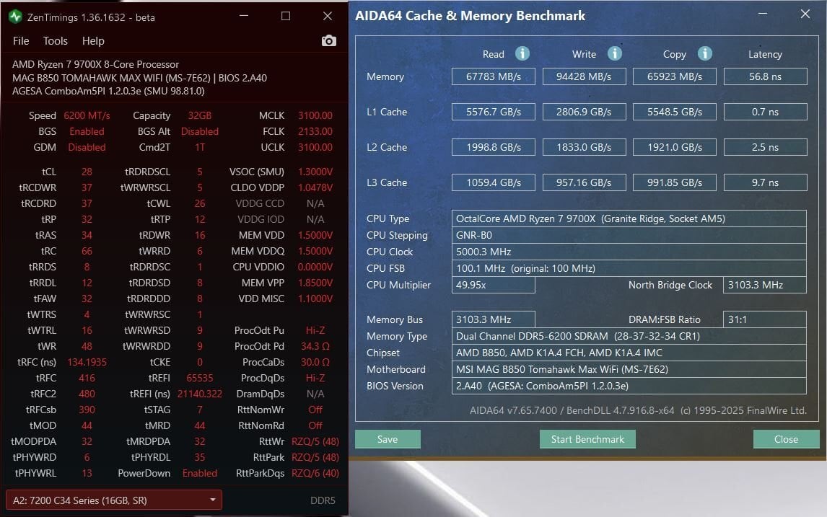
Task: Click the Save button in AIDA64
Action: (388, 439)
